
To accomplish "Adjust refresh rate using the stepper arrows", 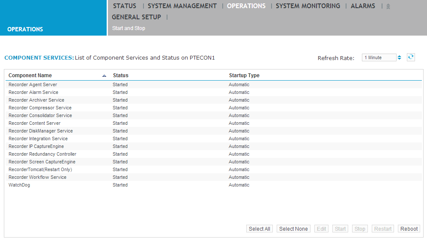I will coord(399,57).
